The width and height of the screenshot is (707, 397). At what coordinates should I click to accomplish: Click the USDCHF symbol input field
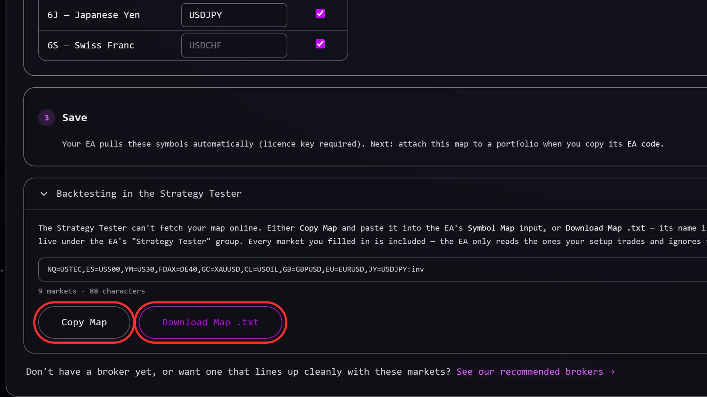tap(234, 46)
